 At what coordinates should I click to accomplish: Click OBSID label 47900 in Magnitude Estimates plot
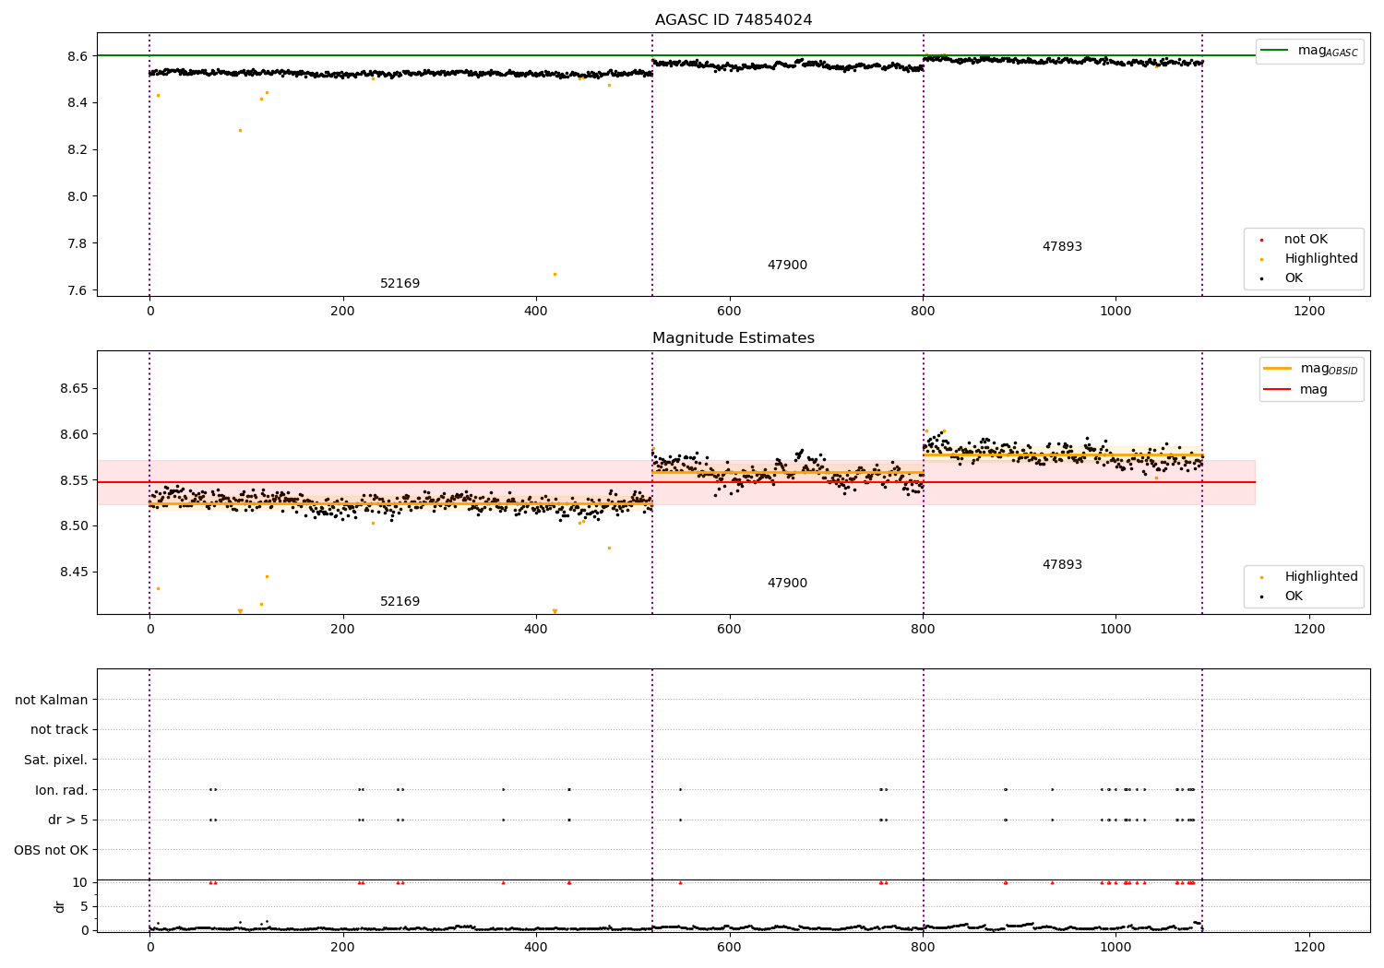pyautogui.click(x=787, y=584)
